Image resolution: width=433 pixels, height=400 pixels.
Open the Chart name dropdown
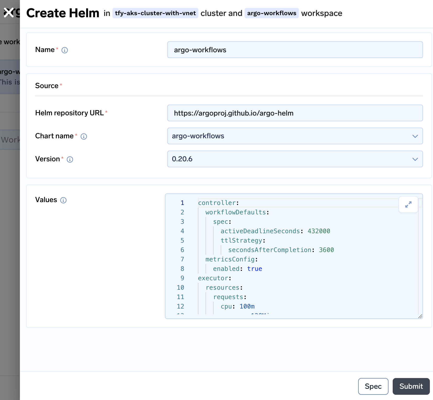pyautogui.click(x=295, y=136)
